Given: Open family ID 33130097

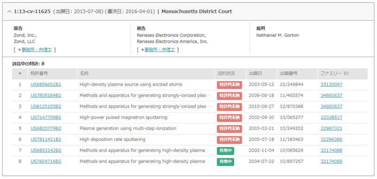Looking at the screenshot, I should pos(331,84).
